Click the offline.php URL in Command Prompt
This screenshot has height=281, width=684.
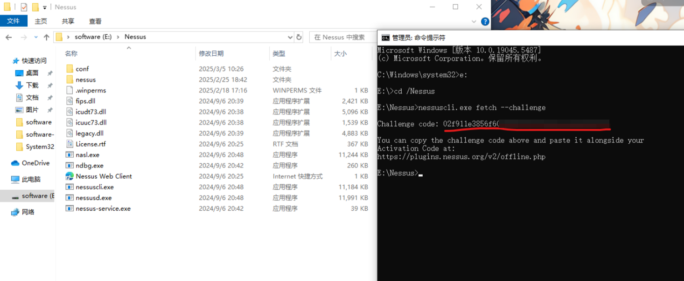[x=461, y=157]
